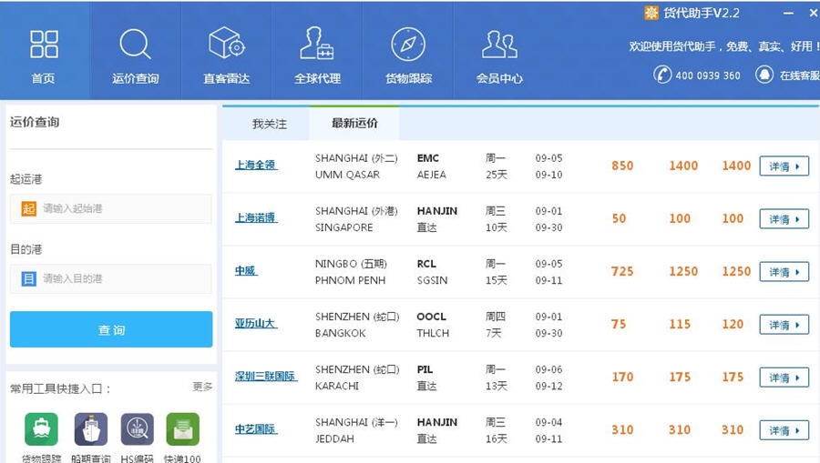Click carrier name PIL

click(425, 369)
